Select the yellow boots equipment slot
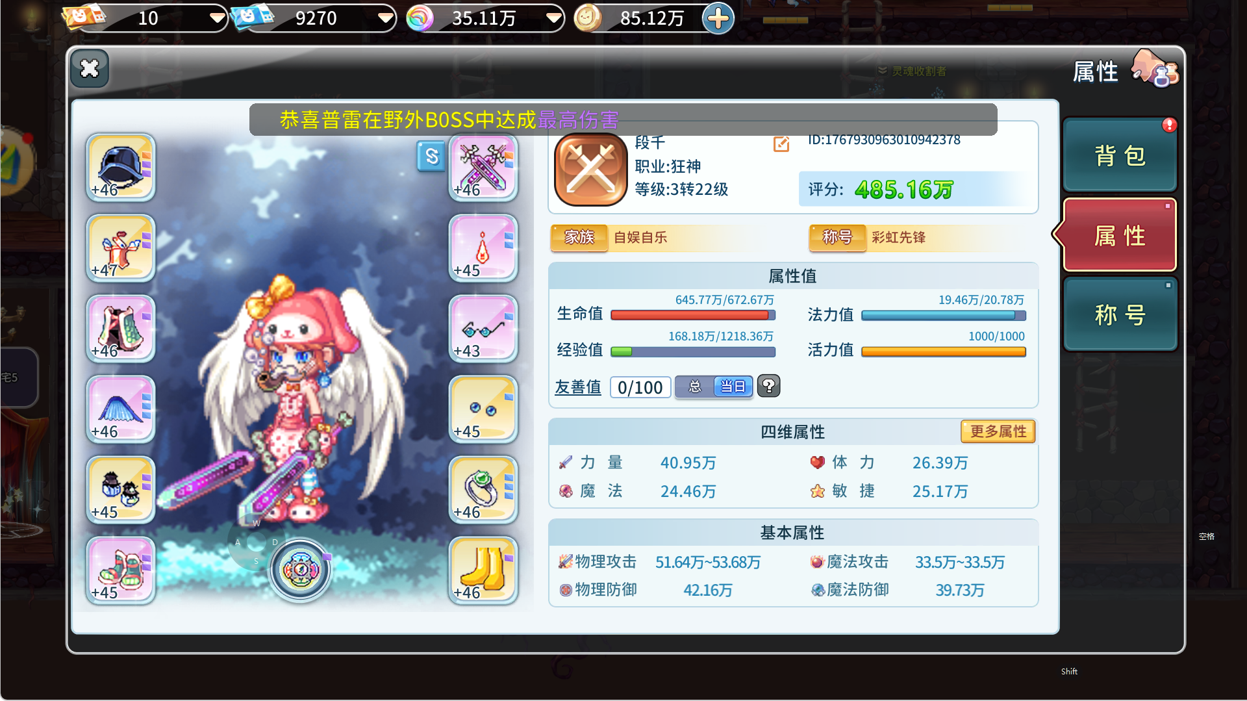Screen dimensions: 1247x701 [483, 570]
